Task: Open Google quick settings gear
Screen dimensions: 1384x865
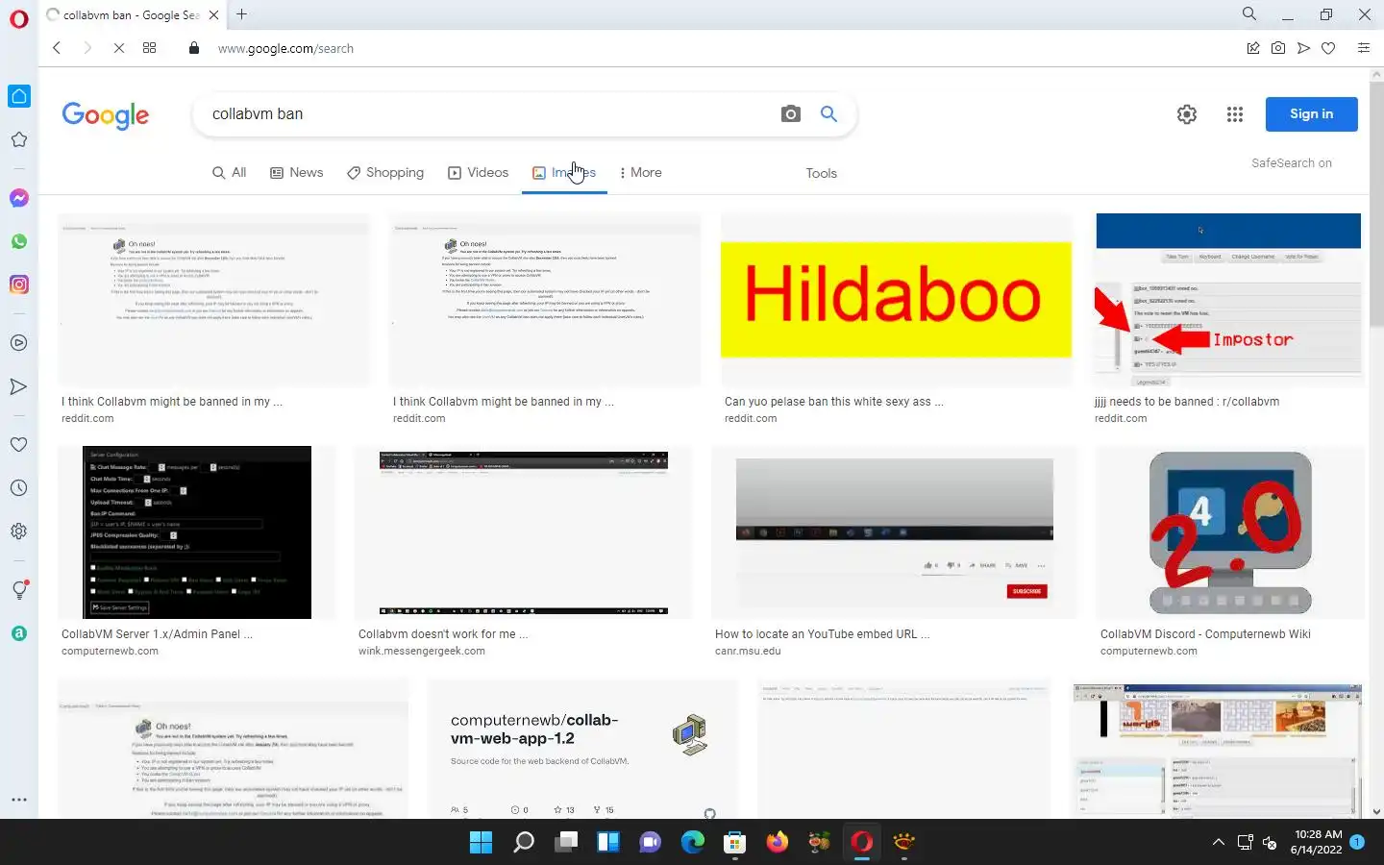Action: pyautogui.click(x=1187, y=114)
